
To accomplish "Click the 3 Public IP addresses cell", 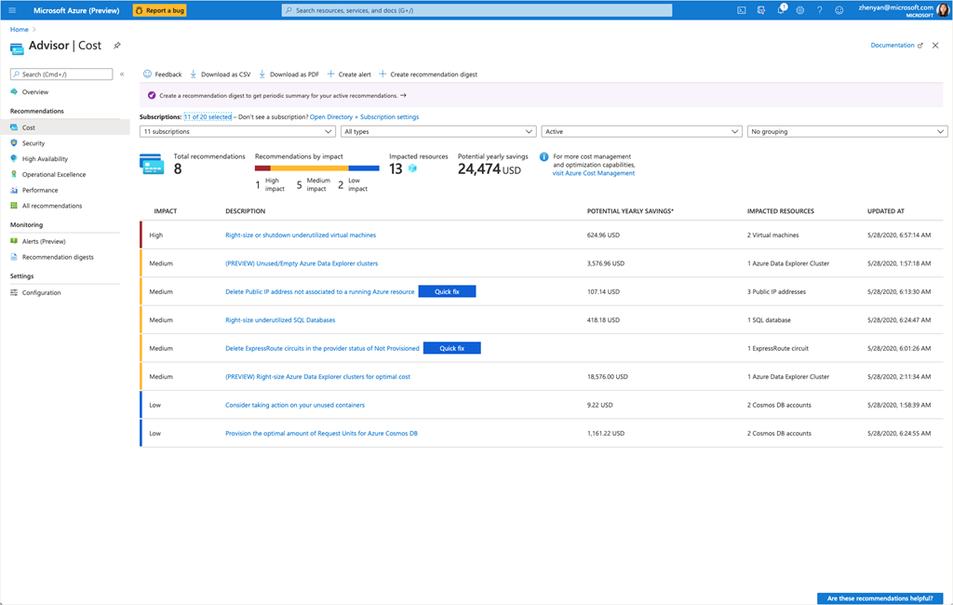I will click(776, 292).
